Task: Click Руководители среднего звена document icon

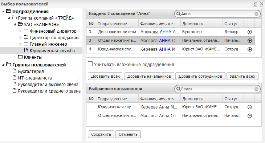Action: (15, 91)
